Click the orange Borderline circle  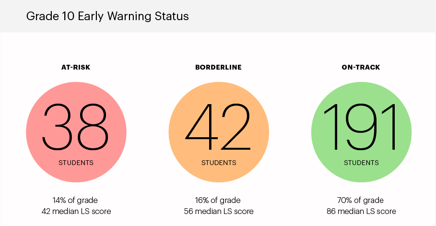click(x=219, y=132)
